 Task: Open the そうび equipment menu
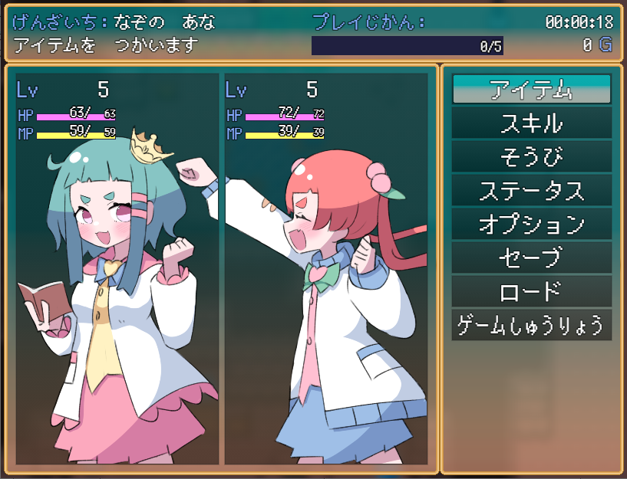531,156
